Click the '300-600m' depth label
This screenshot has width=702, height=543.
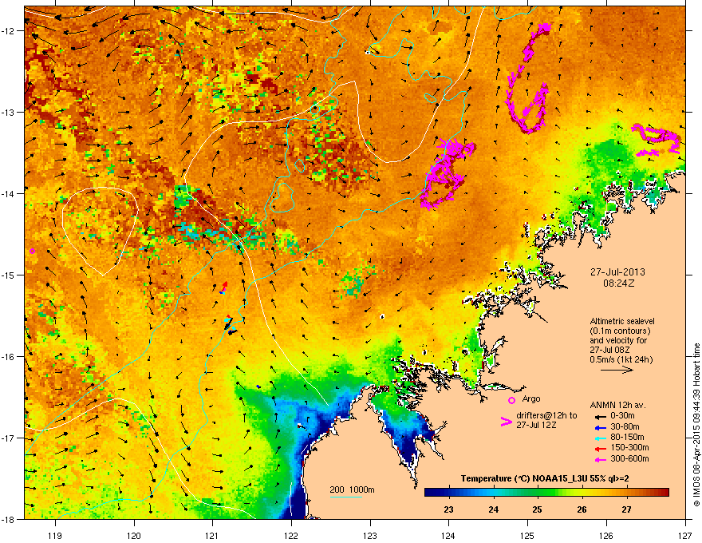click(x=629, y=458)
